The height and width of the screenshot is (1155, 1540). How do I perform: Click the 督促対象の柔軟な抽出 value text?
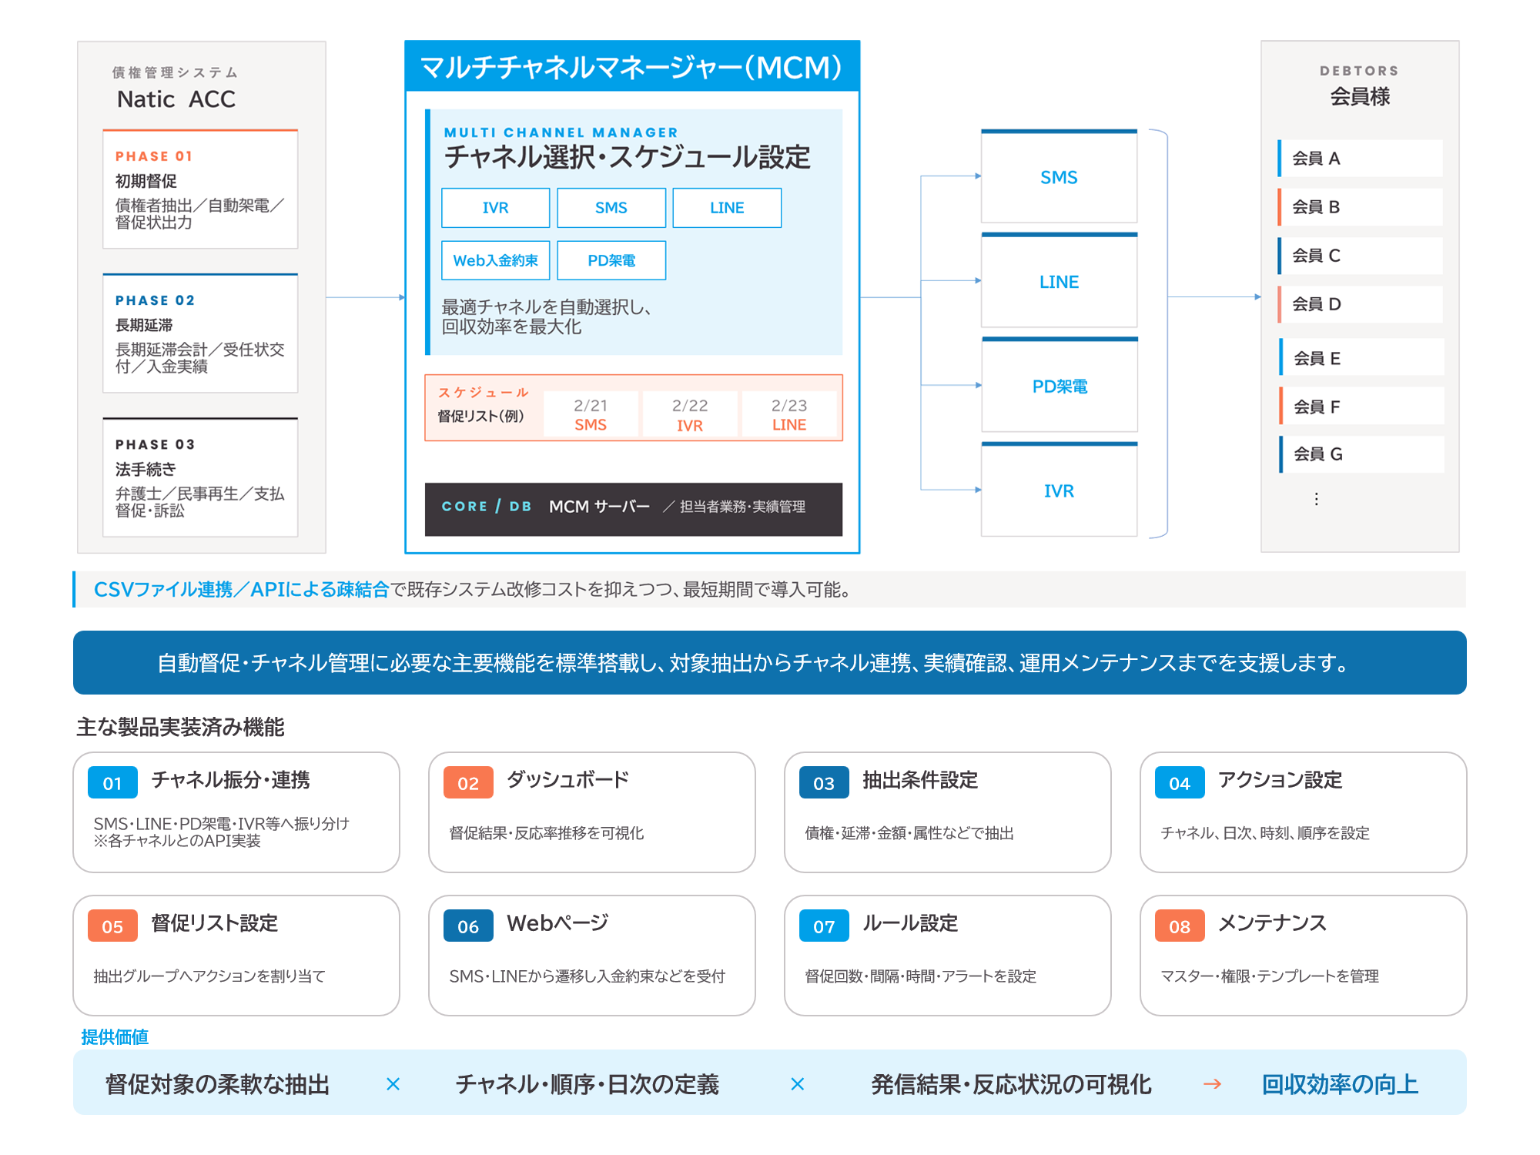(217, 1084)
